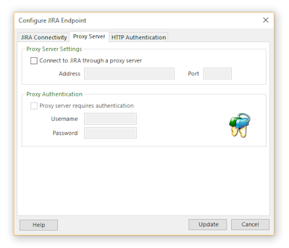Open the HTTP Authentication tab

[139, 37]
